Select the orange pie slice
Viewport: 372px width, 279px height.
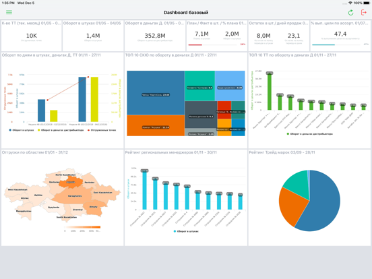[x=292, y=206]
